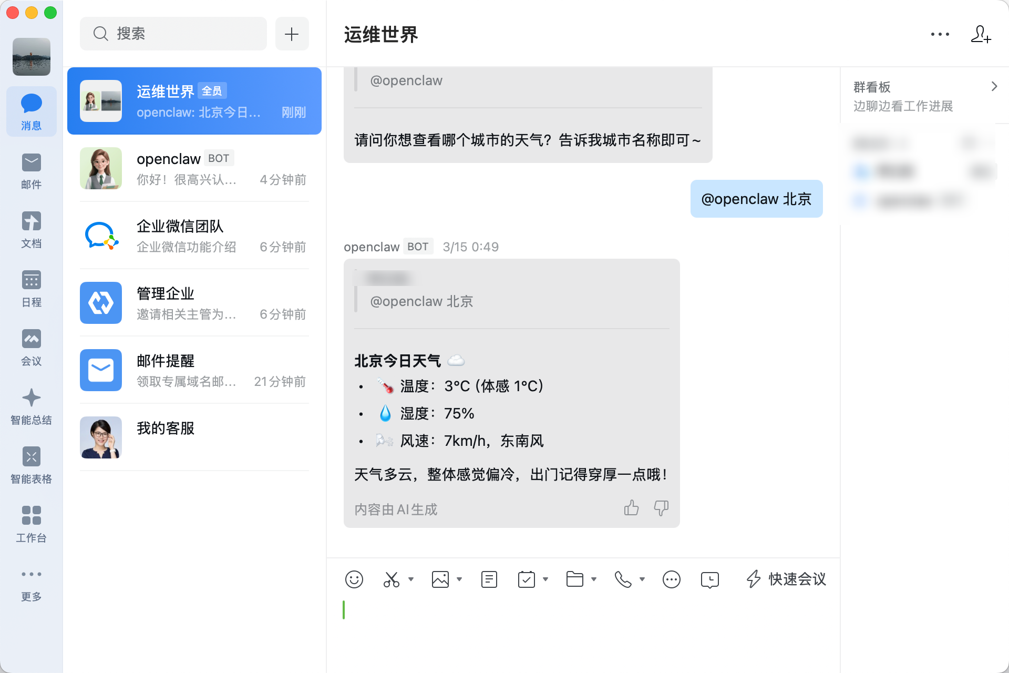
Task: Expand the screenshot tool dropdown arrow
Action: pos(411,579)
